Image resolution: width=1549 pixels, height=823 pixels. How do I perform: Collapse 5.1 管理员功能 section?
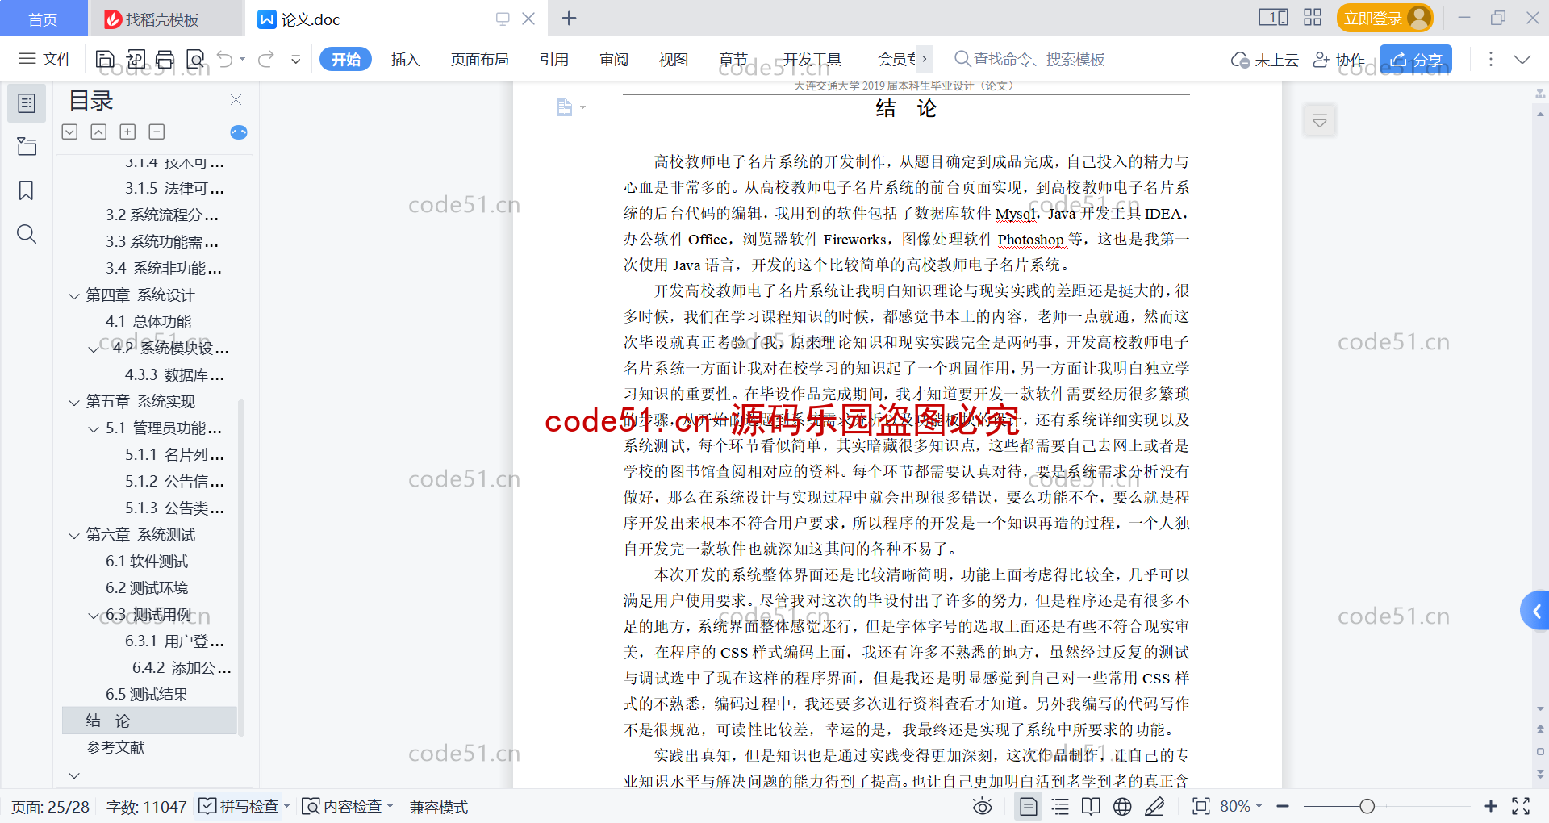point(94,429)
